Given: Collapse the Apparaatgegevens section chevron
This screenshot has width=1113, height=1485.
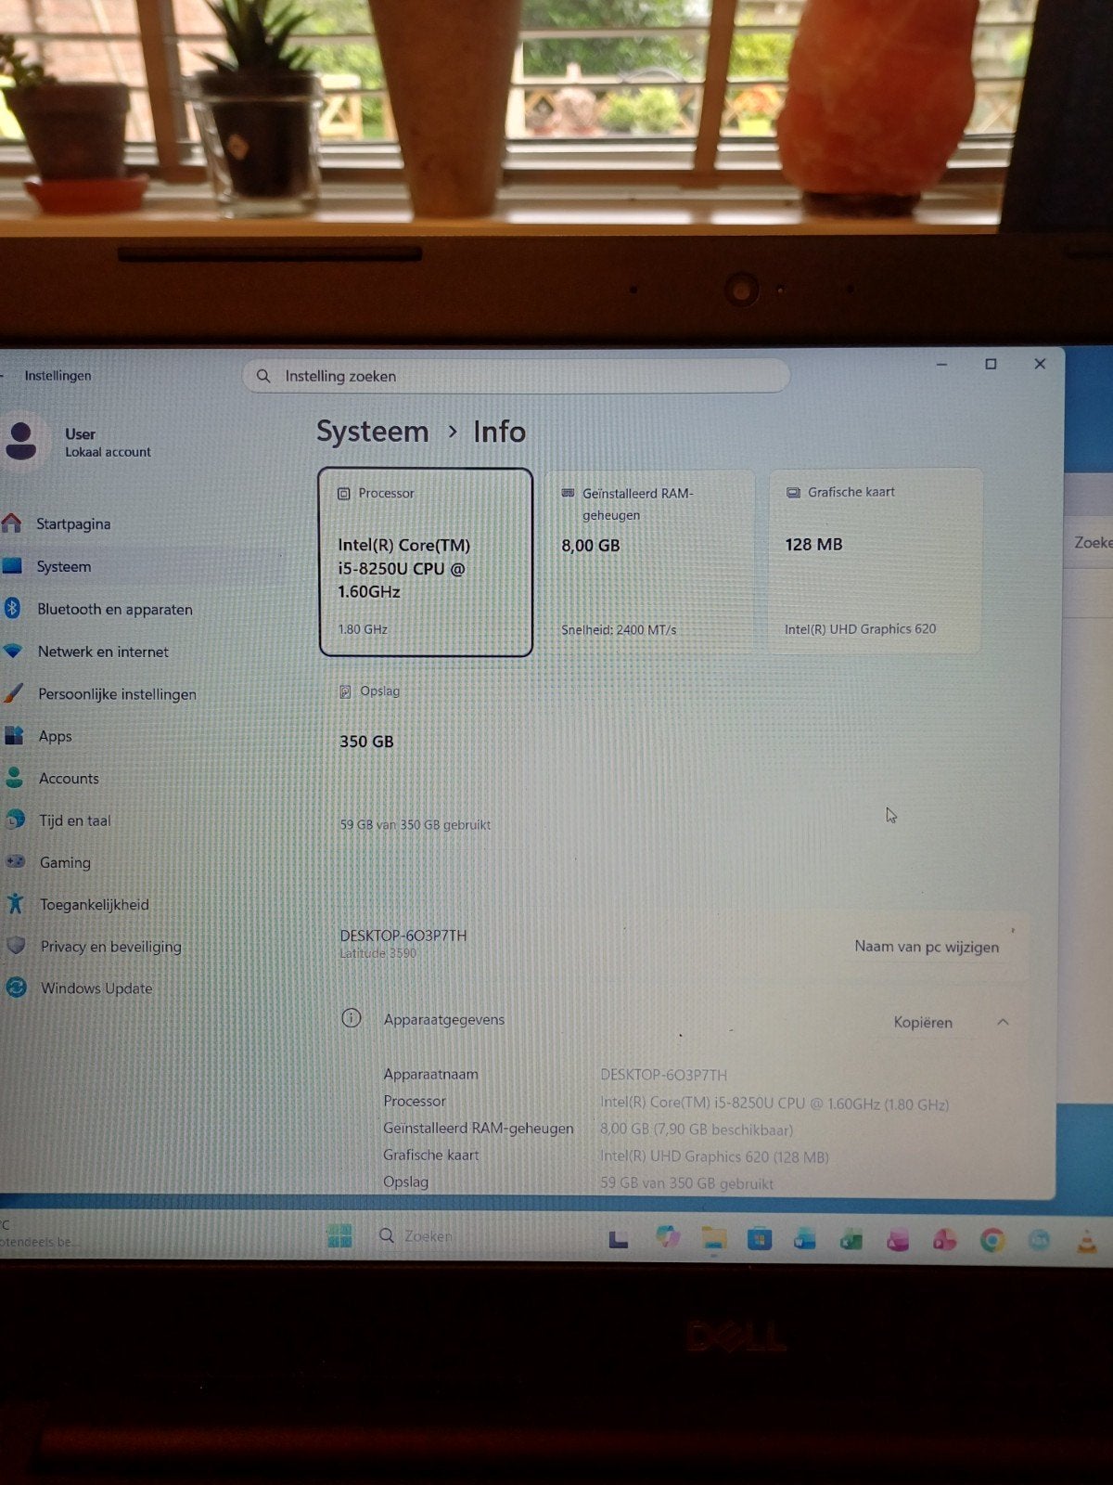Looking at the screenshot, I should pyautogui.click(x=1003, y=1022).
